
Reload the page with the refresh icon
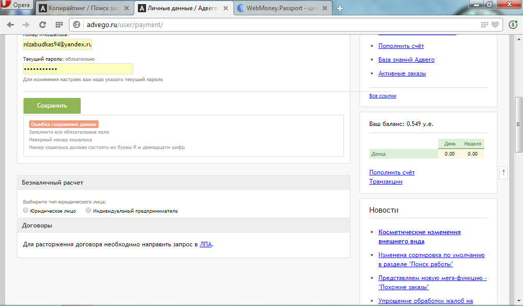tap(42, 24)
